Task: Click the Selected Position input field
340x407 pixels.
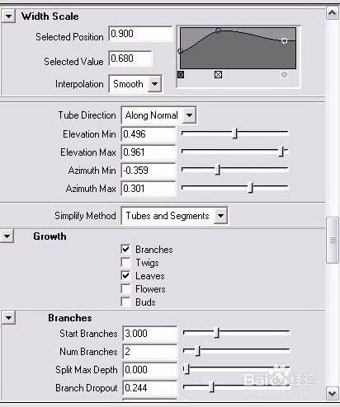Action: pyautogui.click(x=140, y=34)
